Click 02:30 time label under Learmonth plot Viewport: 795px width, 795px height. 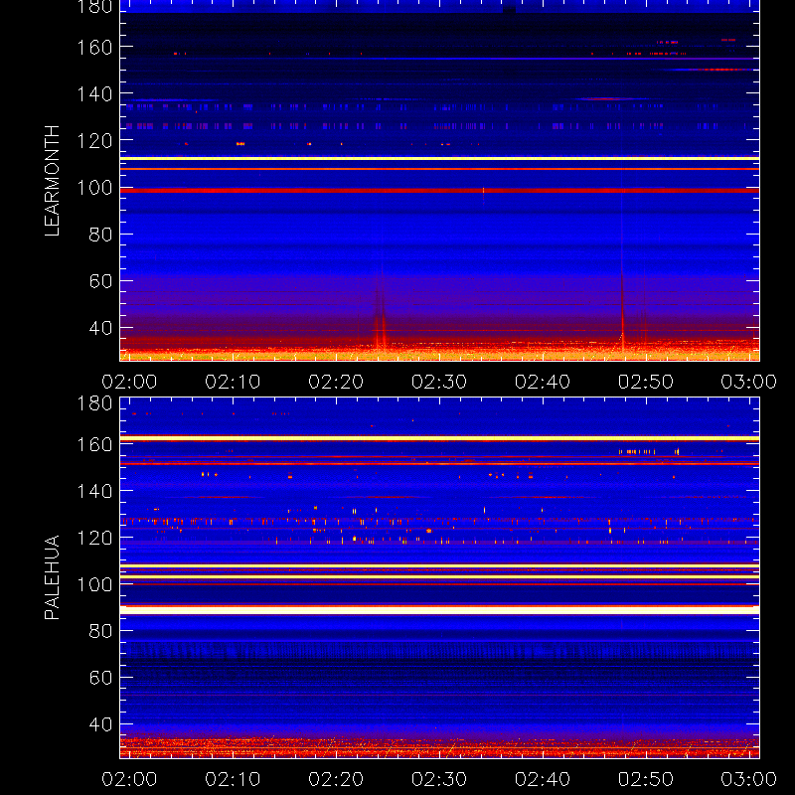pyautogui.click(x=439, y=382)
